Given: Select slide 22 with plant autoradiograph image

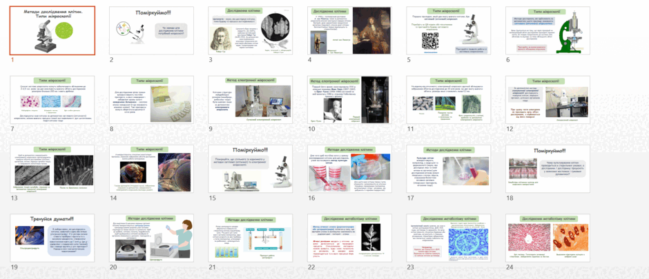Looking at the screenshot, I should (x=349, y=238).
